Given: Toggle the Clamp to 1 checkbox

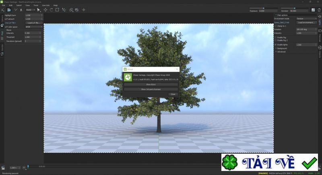Looking at the screenshot, I should 276,26.
